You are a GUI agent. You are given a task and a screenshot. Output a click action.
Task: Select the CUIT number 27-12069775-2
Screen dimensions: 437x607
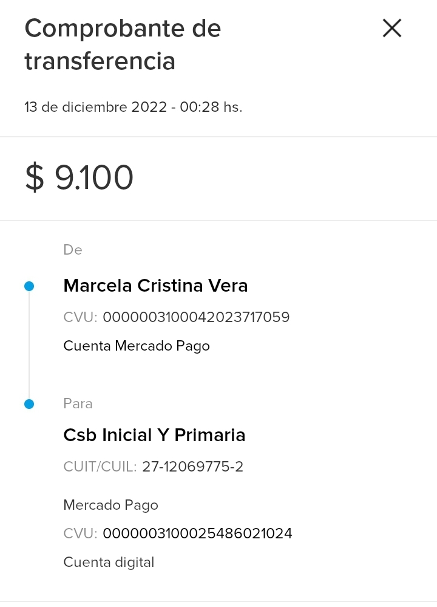click(x=192, y=467)
